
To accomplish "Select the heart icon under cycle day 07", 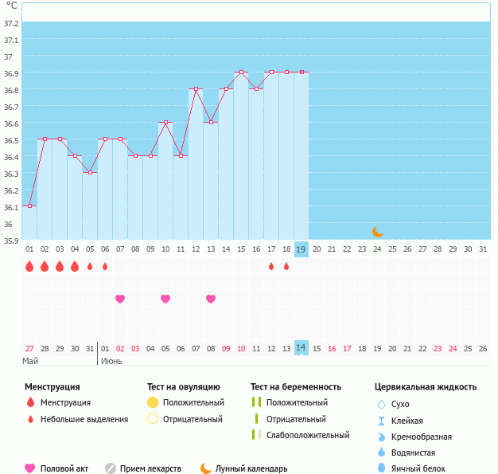I will [120, 299].
